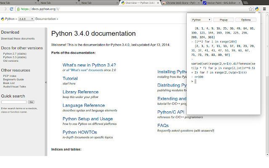Click the page vertical scrollbar thumb
This screenshot has height=168, width=269.
tap(267, 46)
